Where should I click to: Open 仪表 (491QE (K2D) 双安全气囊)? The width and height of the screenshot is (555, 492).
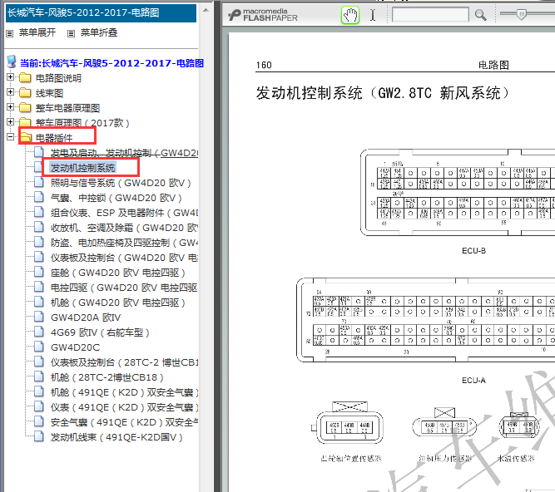(124, 407)
